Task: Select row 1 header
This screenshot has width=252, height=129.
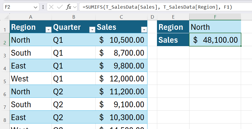Action: [x=5, y=27]
